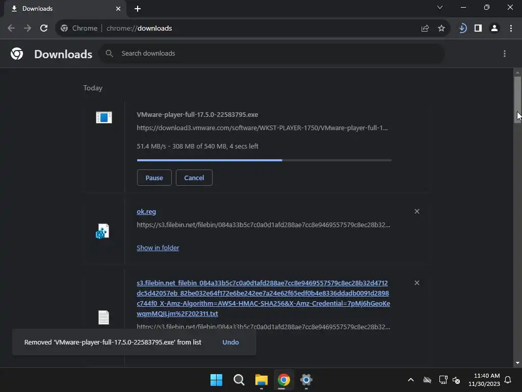Click the Search downloads magnifier icon
522x392 pixels.
point(109,53)
